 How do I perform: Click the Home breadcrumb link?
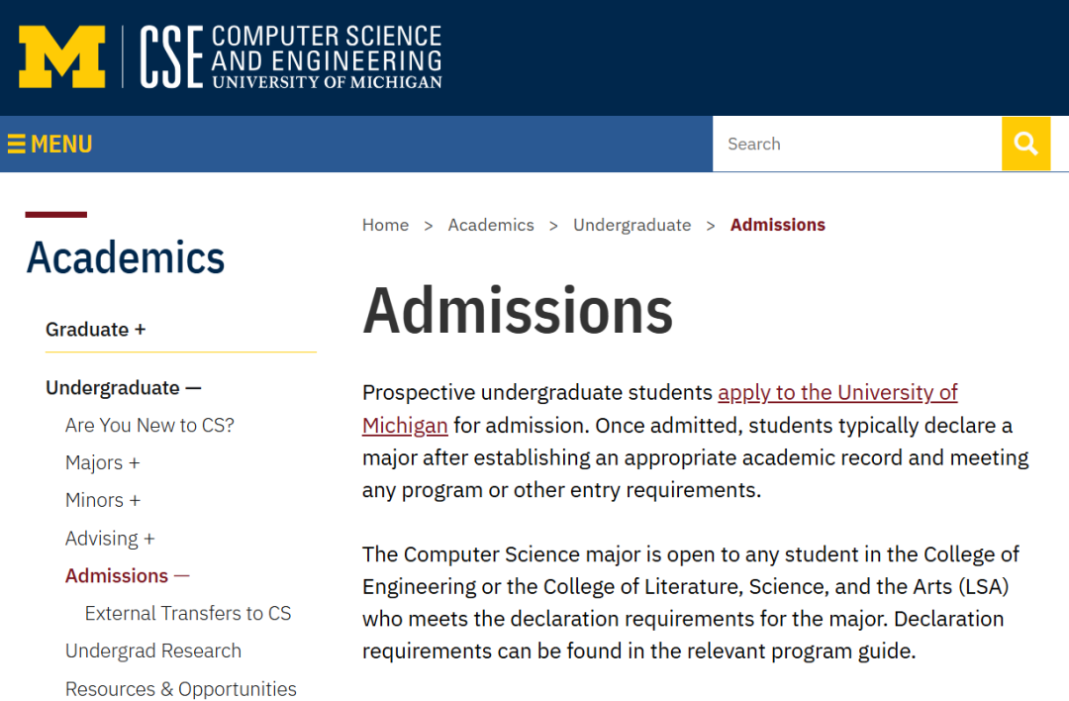coord(385,225)
